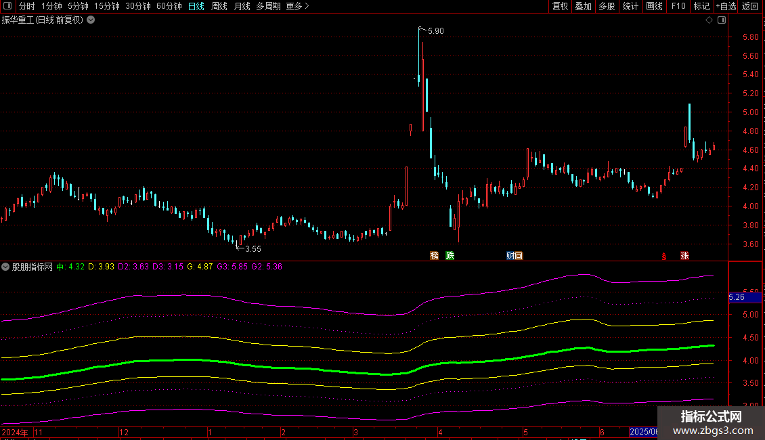
Task: Click the 财 financial report marker icon
Action: point(510,256)
